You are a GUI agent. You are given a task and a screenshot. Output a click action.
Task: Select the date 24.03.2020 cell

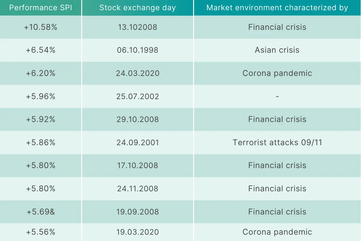[x=137, y=73]
